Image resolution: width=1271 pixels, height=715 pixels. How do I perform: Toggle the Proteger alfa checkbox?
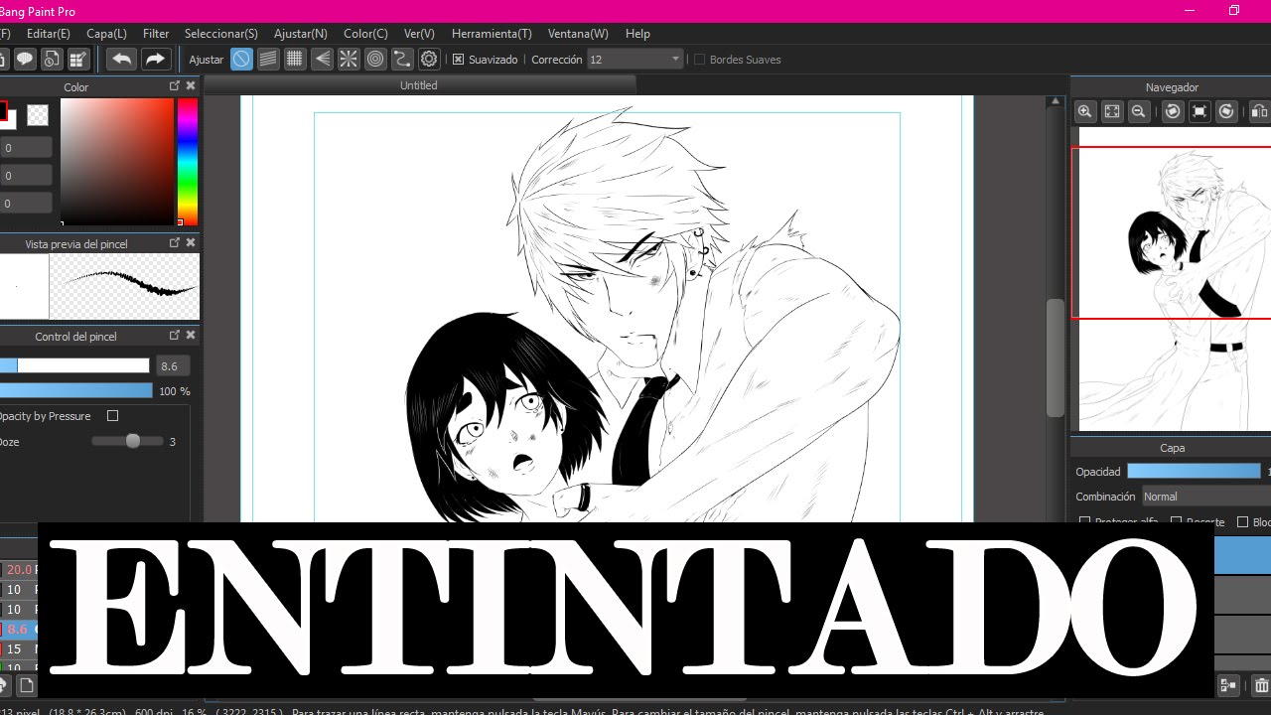(x=1084, y=521)
